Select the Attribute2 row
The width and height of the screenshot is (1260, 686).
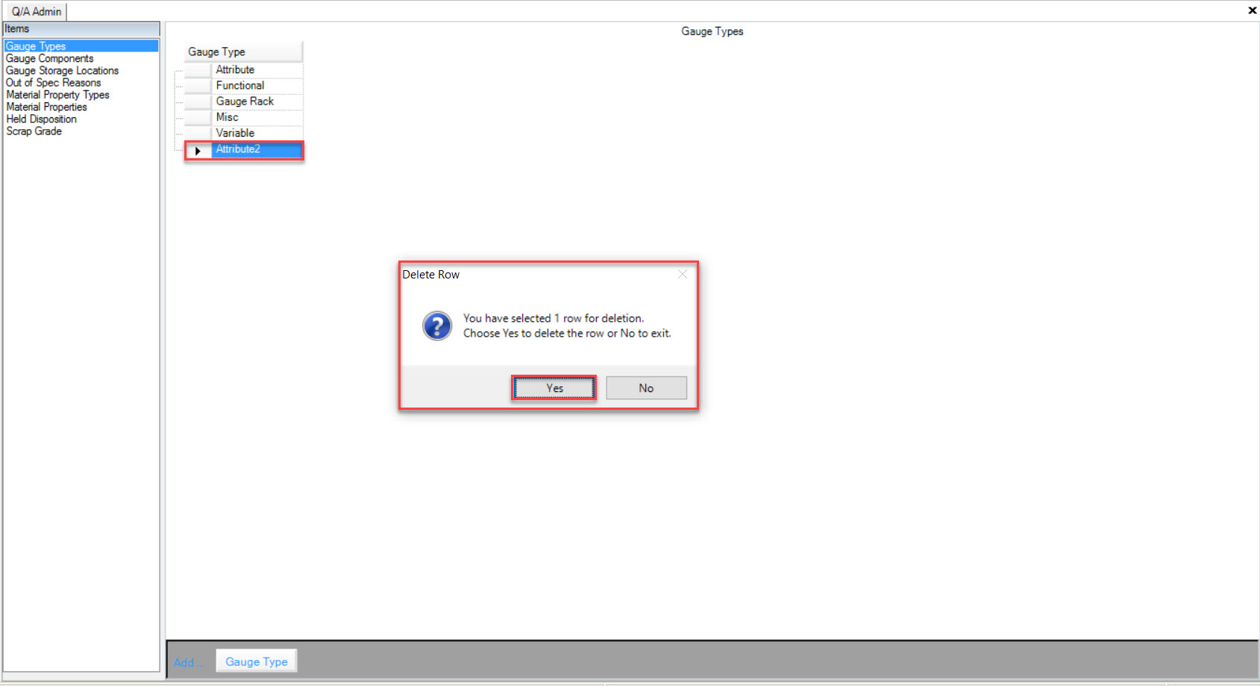click(x=257, y=149)
